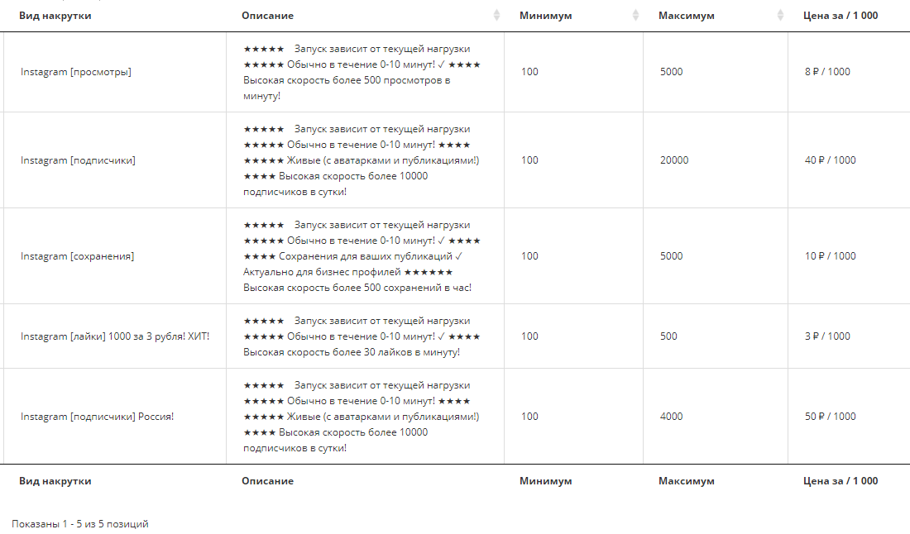Viewport: 910px width, 534px height.
Task: Click the sort arrows in the Минимум header
Action: click(x=635, y=16)
